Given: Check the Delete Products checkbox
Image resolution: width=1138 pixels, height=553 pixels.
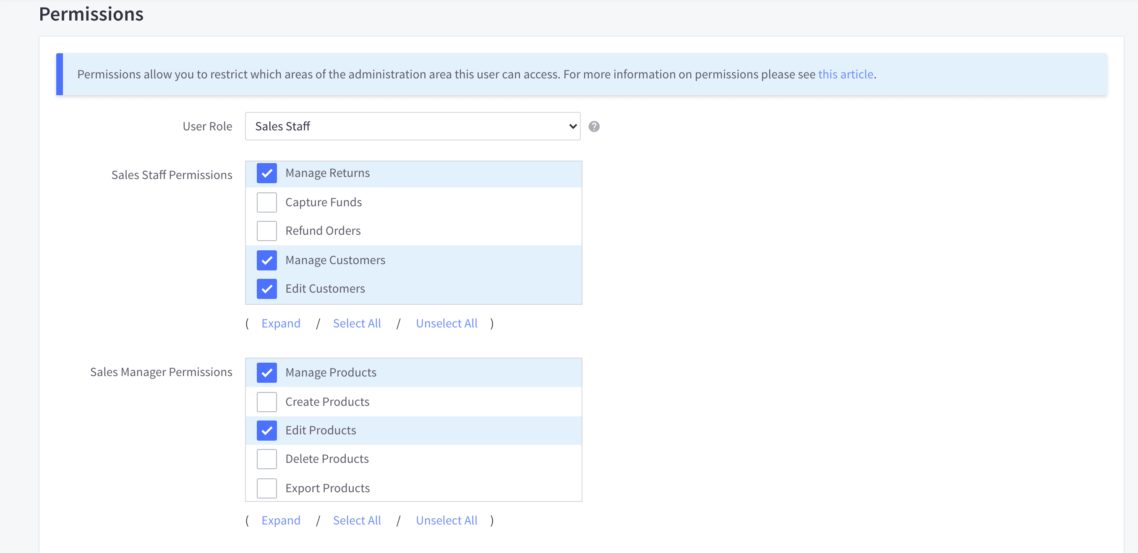Looking at the screenshot, I should (x=266, y=459).
